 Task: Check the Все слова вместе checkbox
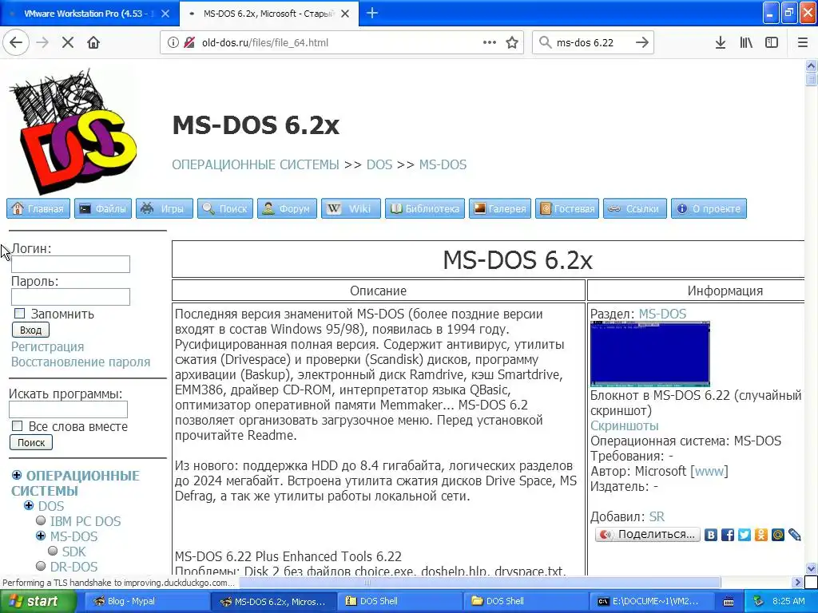pyautogui.click(x=18, y=426)
